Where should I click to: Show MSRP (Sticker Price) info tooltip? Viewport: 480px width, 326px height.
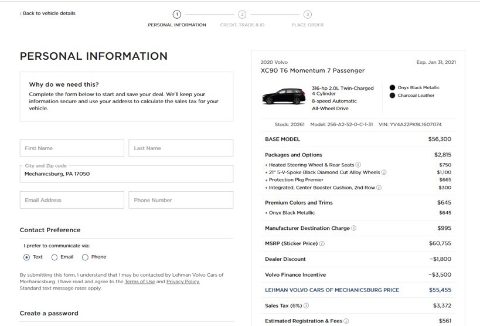(x=322, y=243)
